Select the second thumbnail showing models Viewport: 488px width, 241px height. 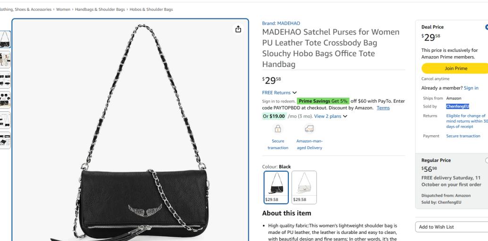[5, 60]
